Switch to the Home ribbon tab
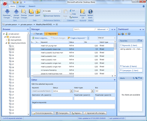Image resolution: width=147 pixels, height=121 pixels. [13, 6]
